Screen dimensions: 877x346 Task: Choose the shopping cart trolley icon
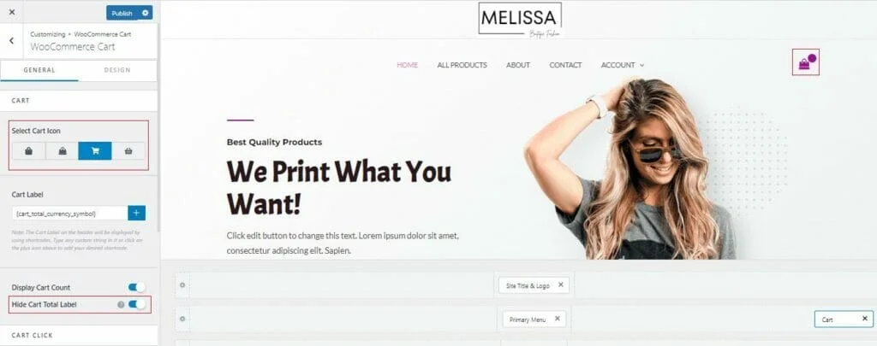tap(95, 150)
